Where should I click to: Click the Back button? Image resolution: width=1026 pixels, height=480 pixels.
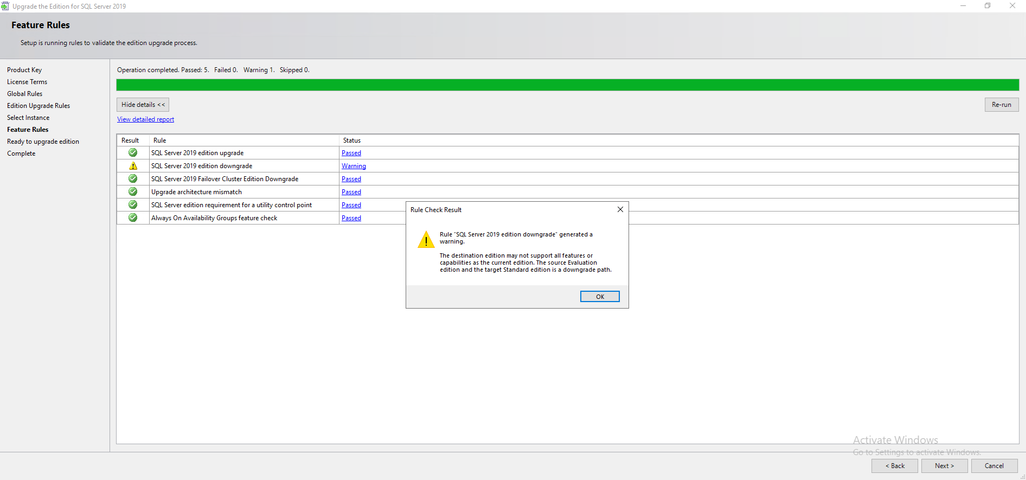895,466
